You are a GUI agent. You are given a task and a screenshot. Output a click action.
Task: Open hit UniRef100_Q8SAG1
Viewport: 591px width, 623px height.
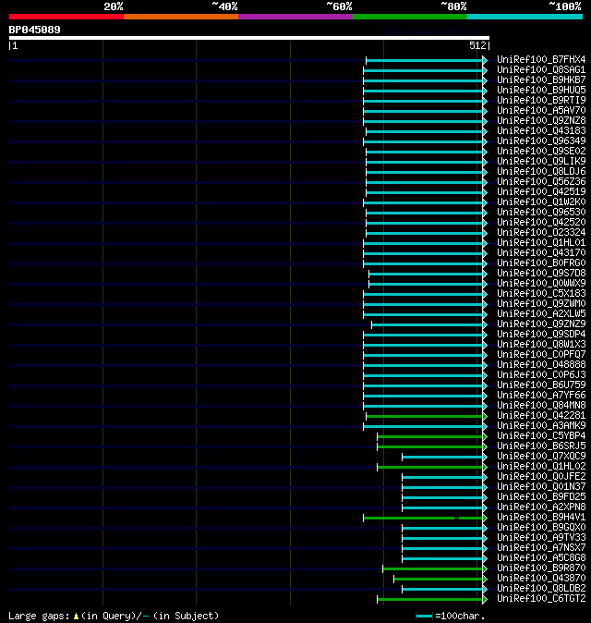[541, 70]
